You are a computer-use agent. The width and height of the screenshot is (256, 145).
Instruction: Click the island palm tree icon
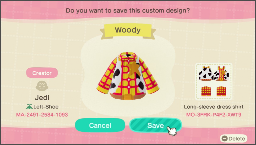29,107
